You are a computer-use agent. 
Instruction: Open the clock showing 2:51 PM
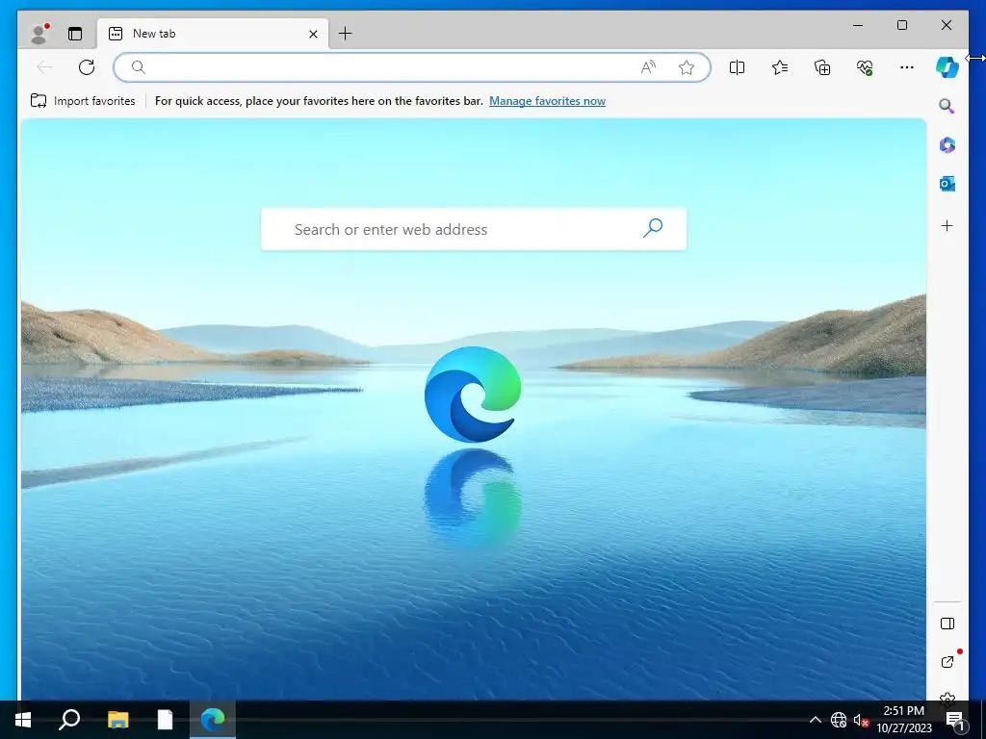click(903, 720)
